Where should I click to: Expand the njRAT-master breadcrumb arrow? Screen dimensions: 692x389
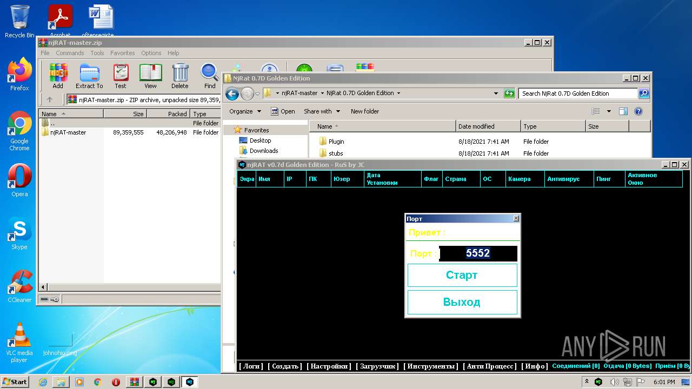click(x=322, y=93)
